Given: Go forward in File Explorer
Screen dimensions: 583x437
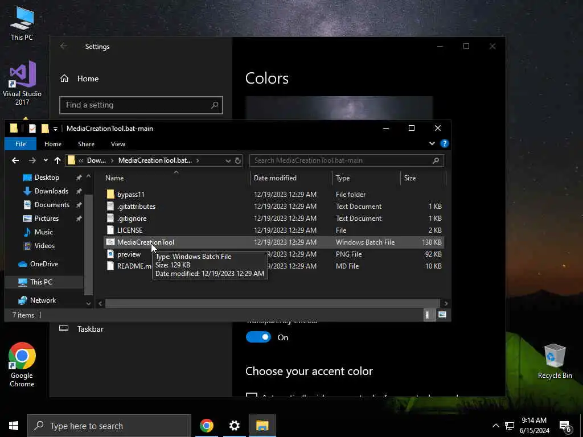Looking at the screenshot, I should [32, 160].
